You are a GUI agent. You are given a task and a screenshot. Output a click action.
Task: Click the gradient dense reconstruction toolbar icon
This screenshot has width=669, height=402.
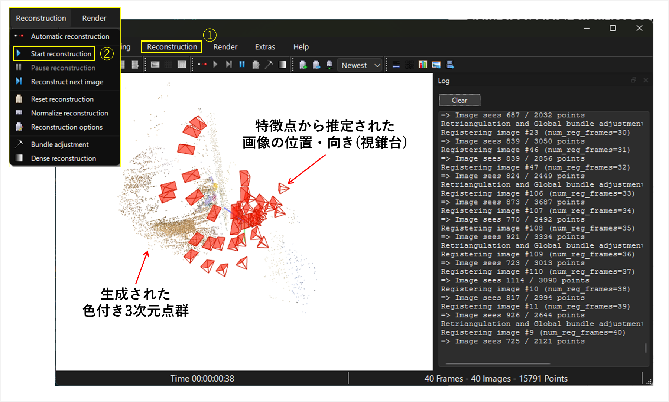click(282, 65)
